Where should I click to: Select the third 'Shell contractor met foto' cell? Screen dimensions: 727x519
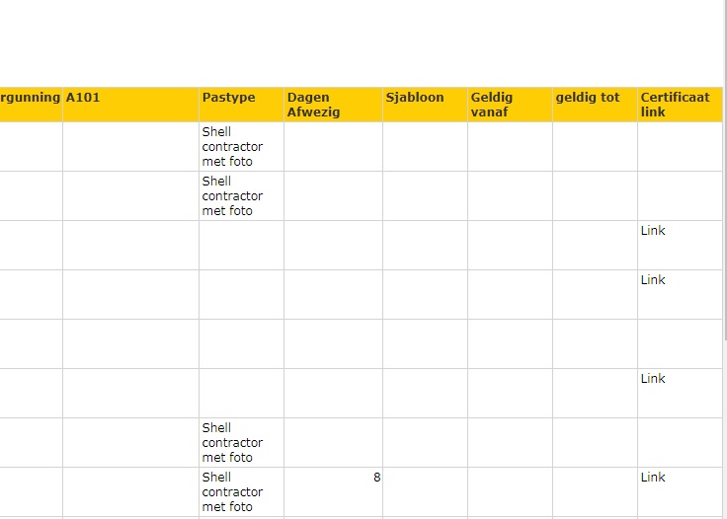[232, 442]
